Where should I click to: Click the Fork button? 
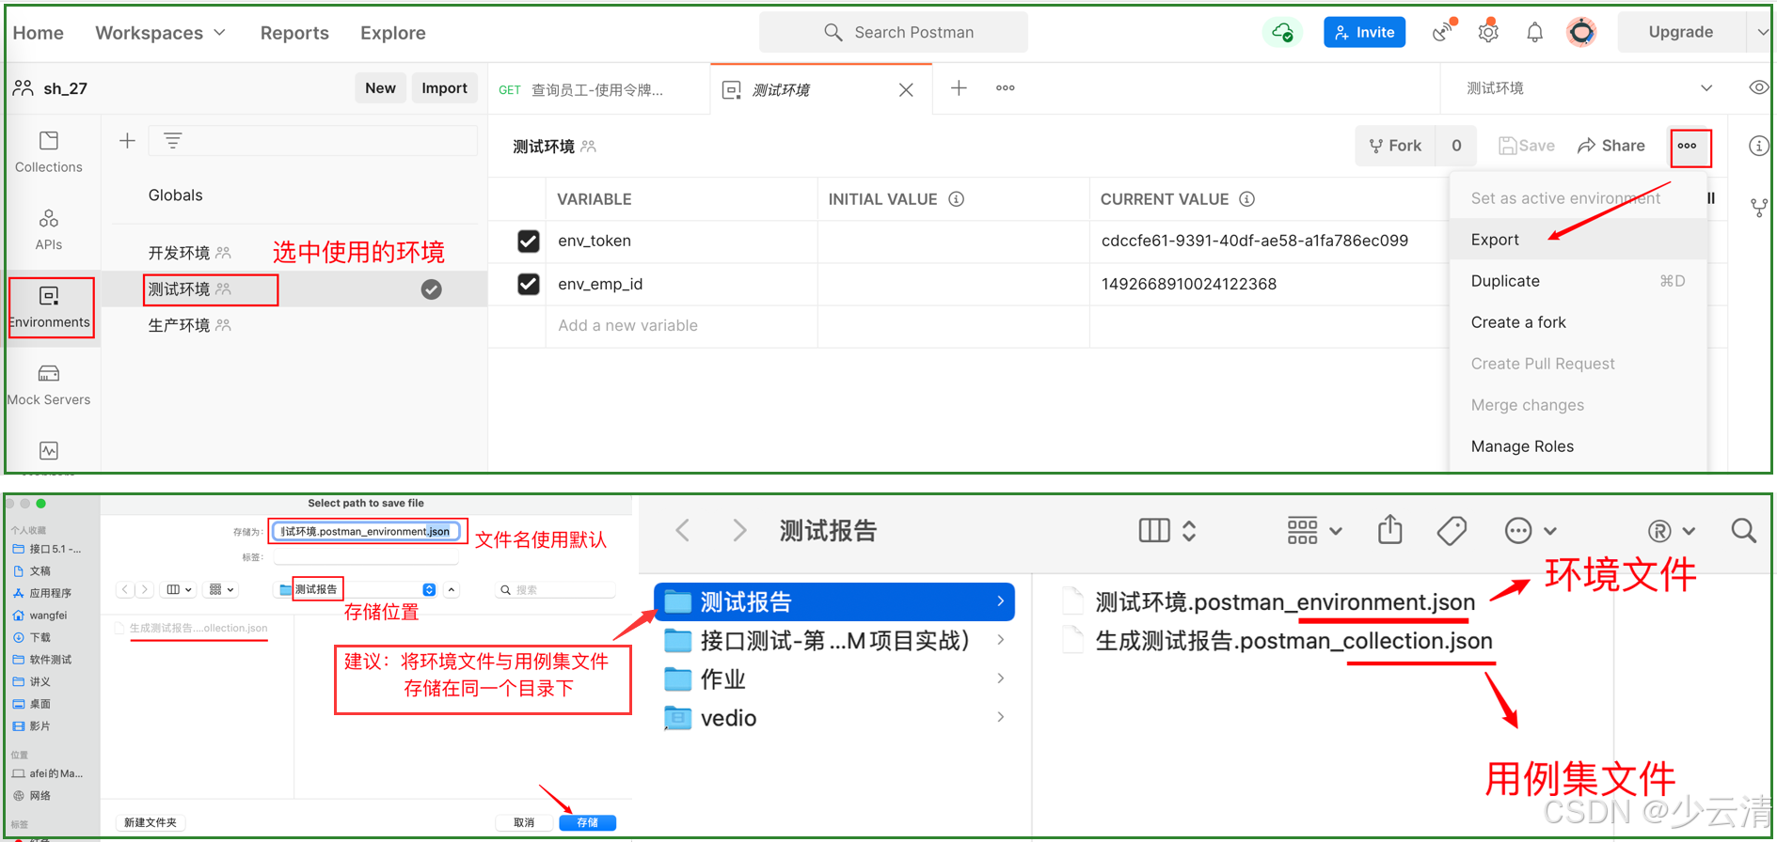click(1395, 146)
